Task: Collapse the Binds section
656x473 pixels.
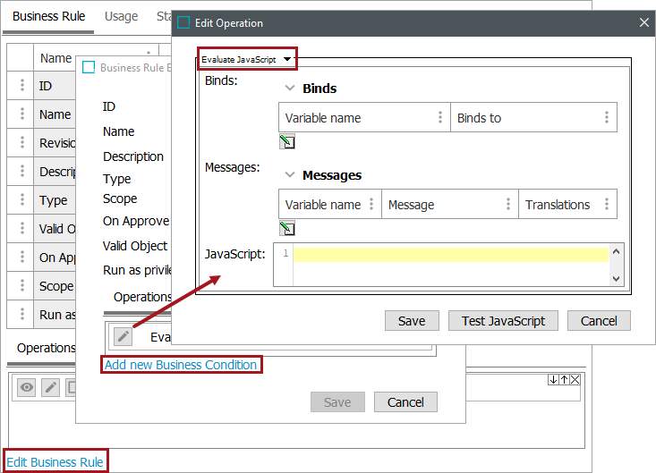Action: coord(290,89)
